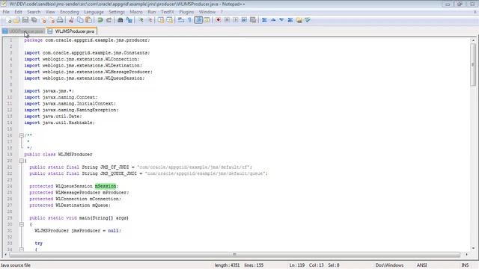479x269 pixels.
Task: Click the Stop Recording macro icon
Action: point(227,20)
